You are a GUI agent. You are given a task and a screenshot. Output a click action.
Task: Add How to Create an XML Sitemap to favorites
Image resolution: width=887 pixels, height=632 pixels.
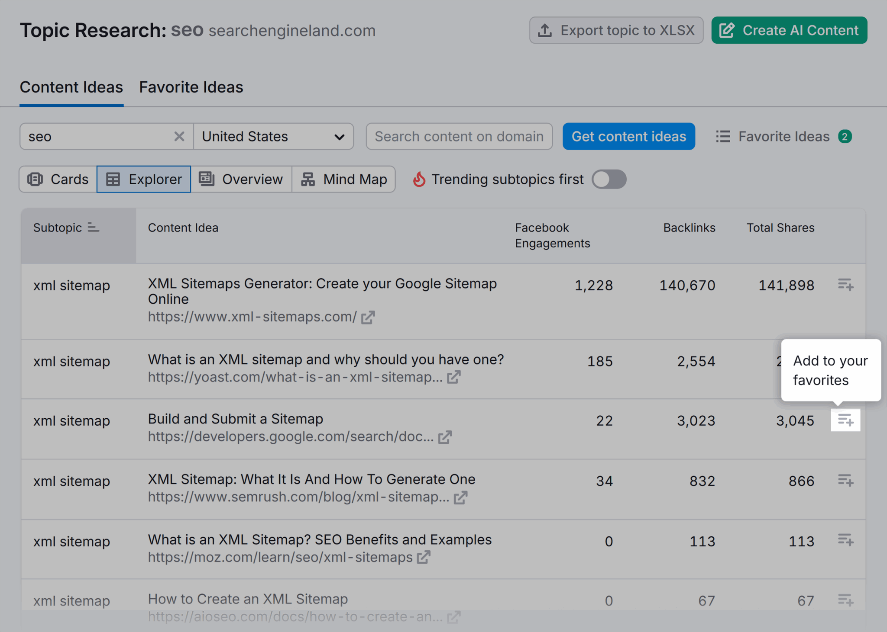tap(845, 600)
